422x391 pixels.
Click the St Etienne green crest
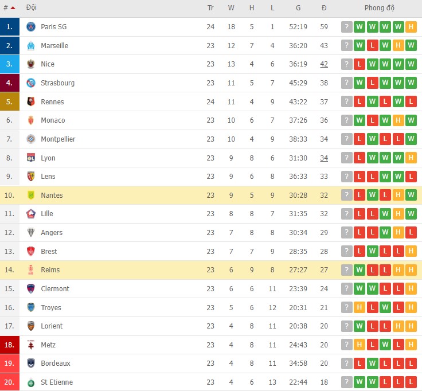click(x=31, y=382)
